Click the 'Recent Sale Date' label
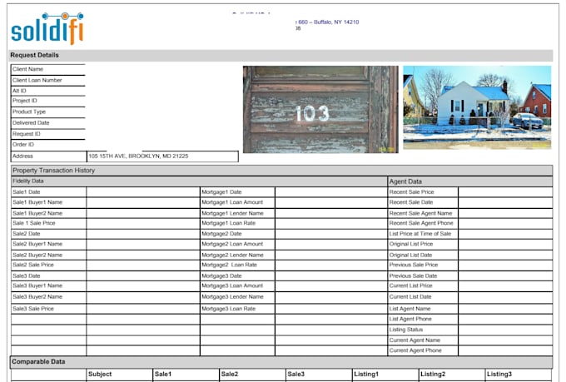The height and width of the screenshot is (382, 566). tap(411, 202)
